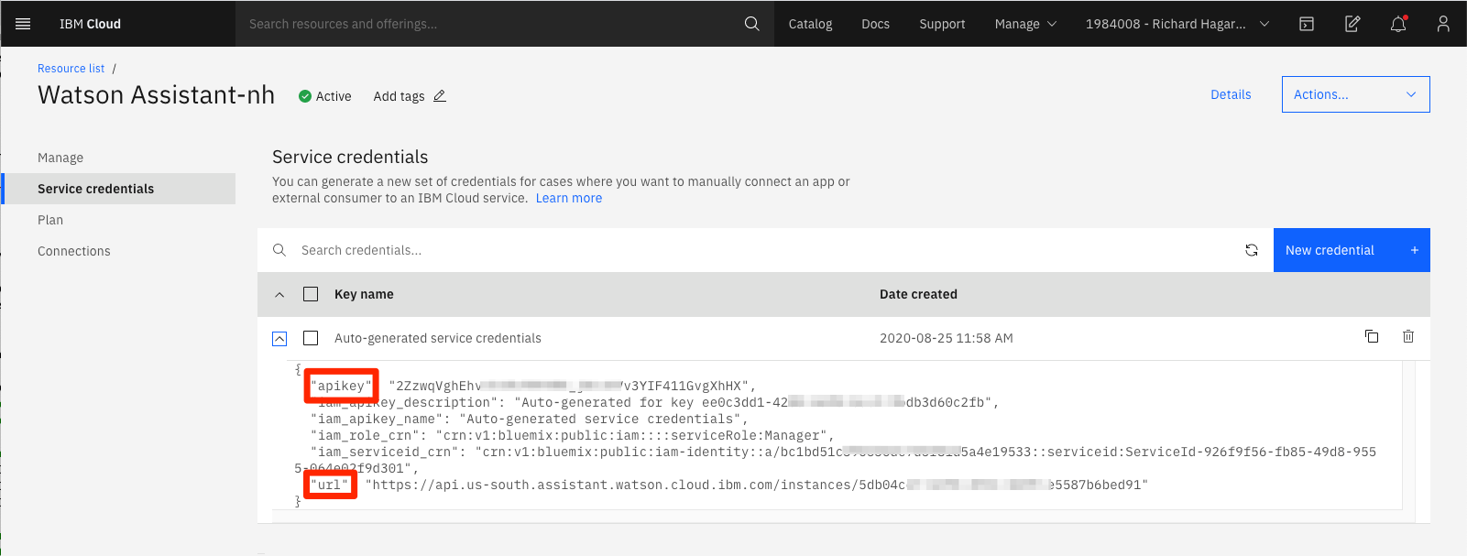The image size is (1467, 556).
Task: Open the IBM Cloud Shell icon
Action: 1307,24
